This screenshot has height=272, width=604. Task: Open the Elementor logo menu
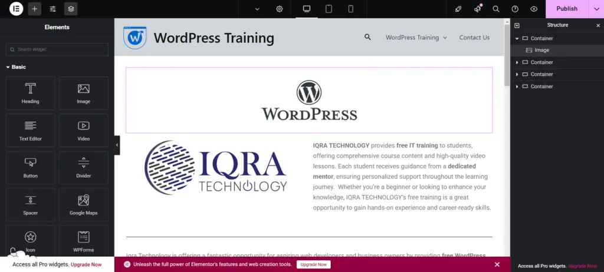(x=16, y=8)
